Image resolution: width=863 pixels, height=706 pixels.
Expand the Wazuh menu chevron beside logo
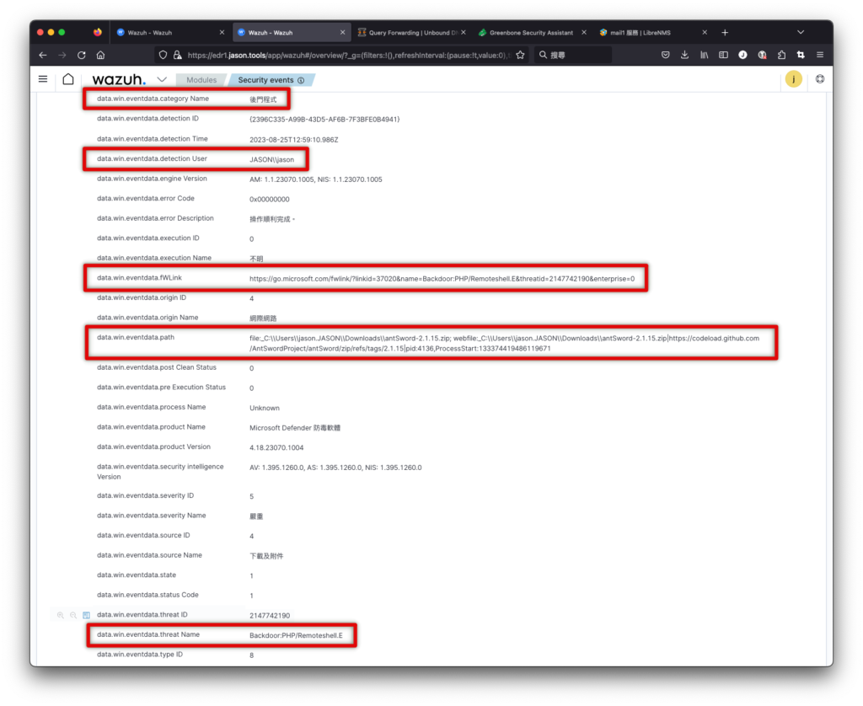(162, 79)
